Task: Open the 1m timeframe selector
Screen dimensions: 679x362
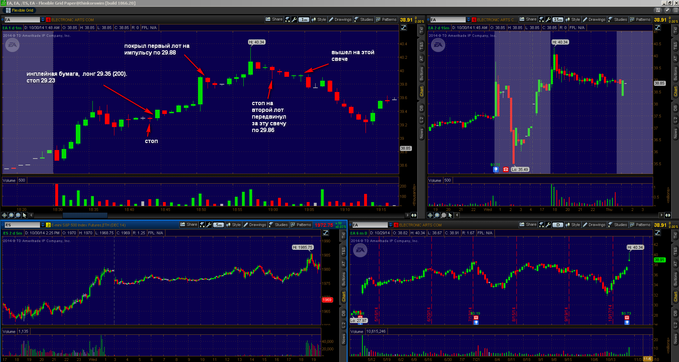Action: (x=304, y=19)
